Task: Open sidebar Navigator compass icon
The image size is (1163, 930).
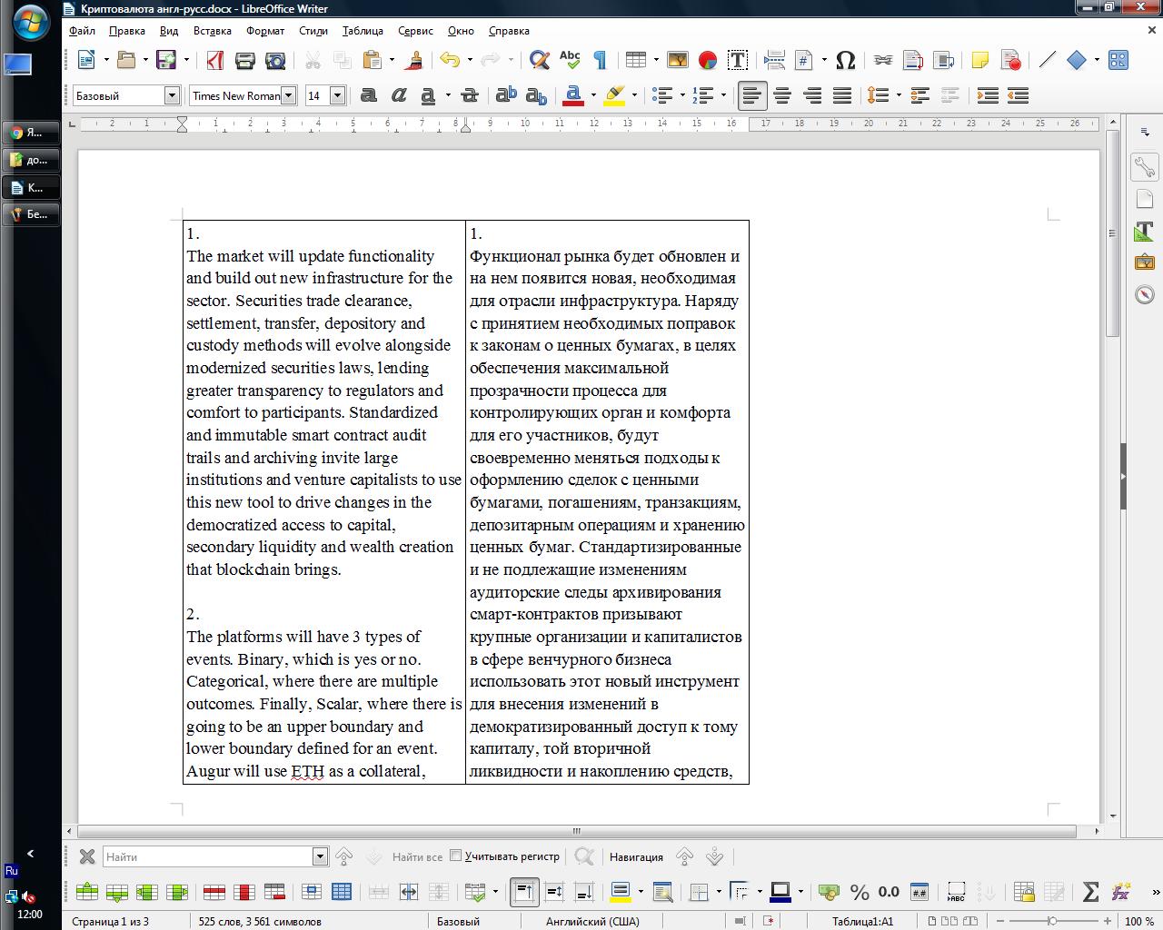Action: pos(1144,294)
